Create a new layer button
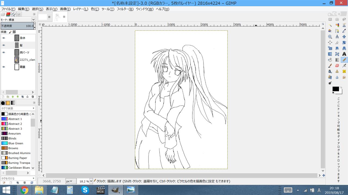Image resolution: width=348 pixels, height=195 pixels. (3, 97)
